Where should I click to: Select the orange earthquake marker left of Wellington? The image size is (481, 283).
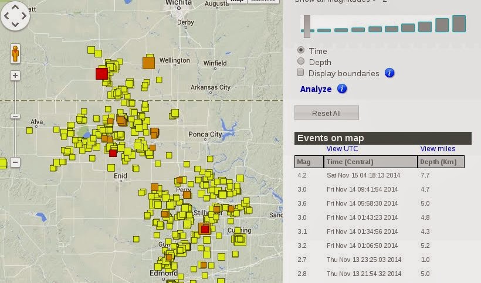coord(149,63)
